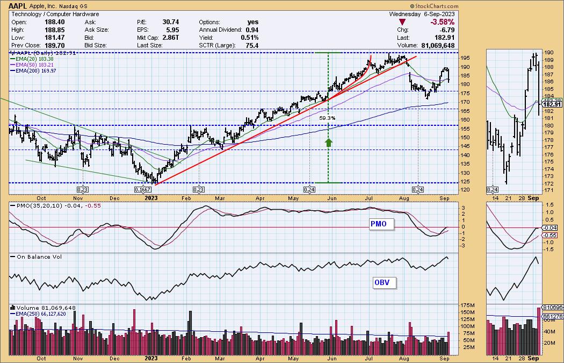Screen dimensions: 564x363
Task: Click the Mkt Cap value 2.86T
Action: pos(170,38)
